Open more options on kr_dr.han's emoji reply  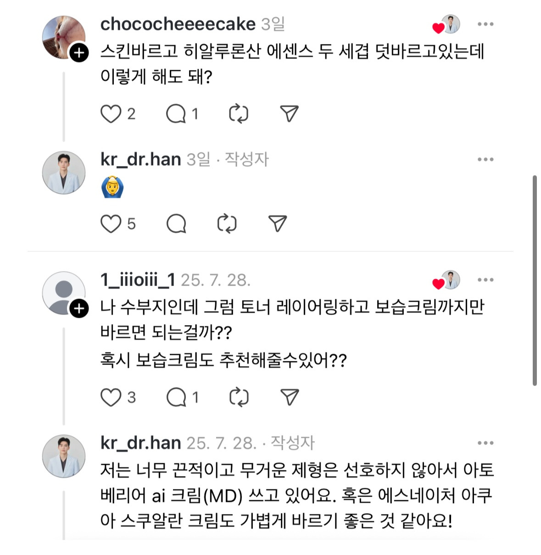point(485,160)
